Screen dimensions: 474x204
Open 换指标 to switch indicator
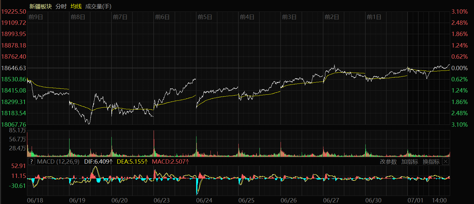click(431, 161)
